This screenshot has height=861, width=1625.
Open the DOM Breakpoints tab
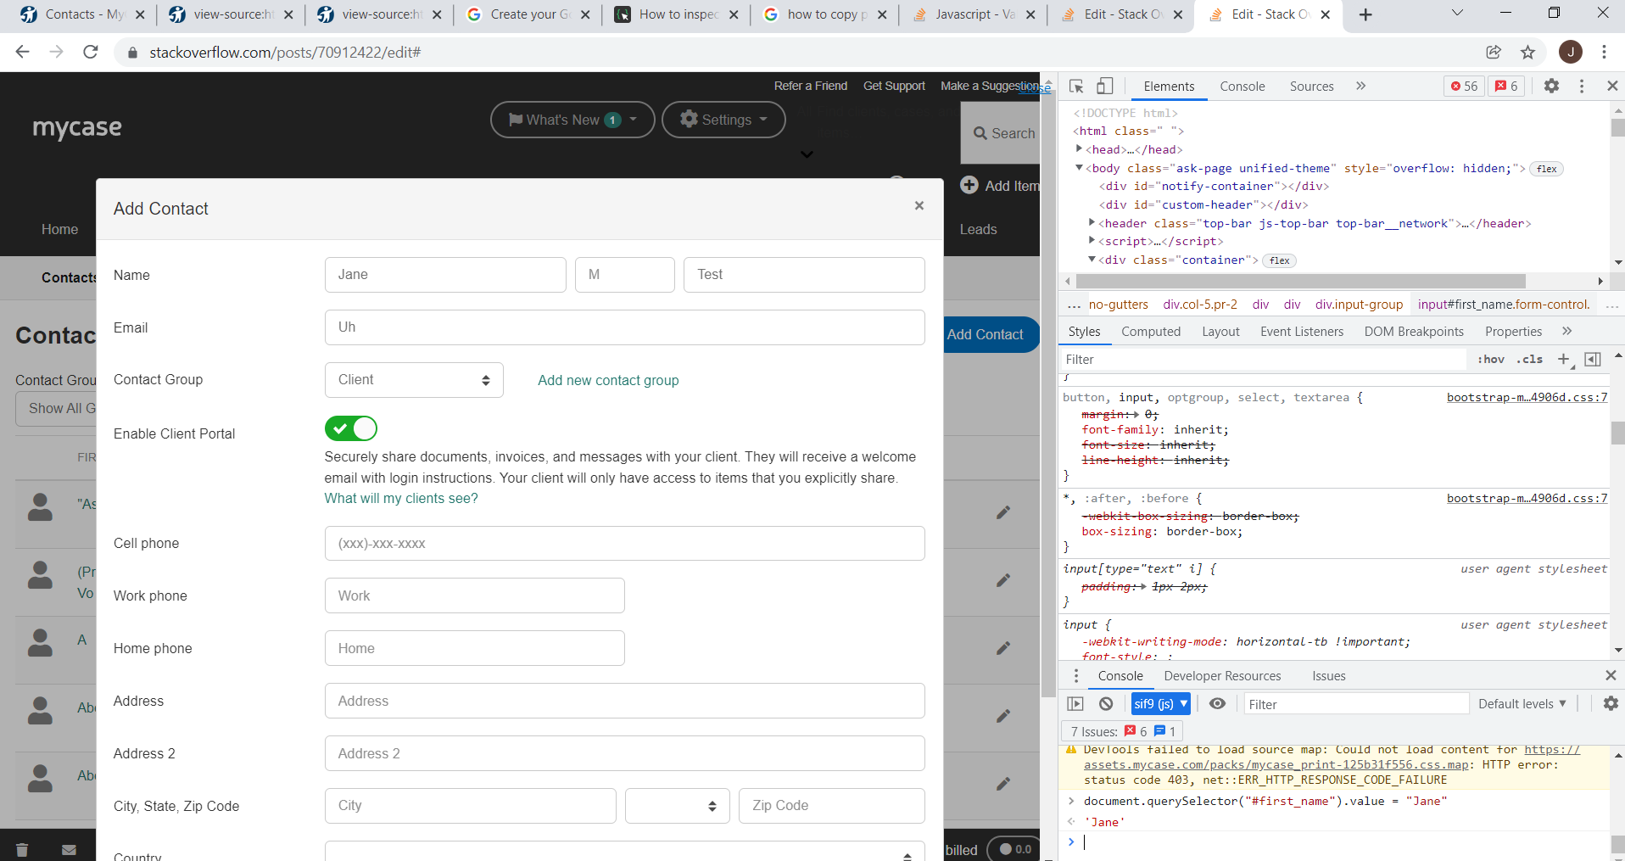click(x=1414, y=332)
